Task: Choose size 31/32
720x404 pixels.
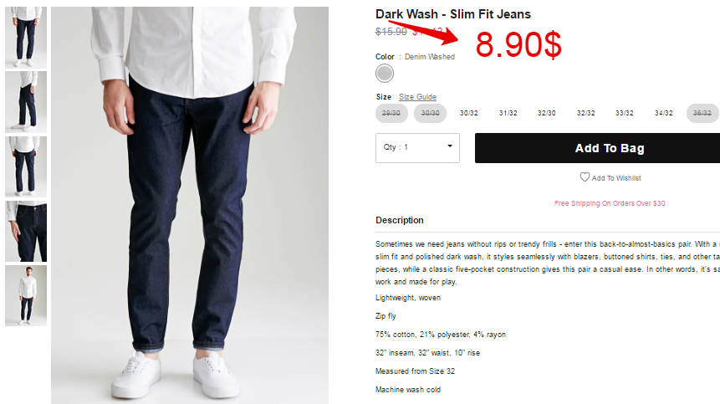Action: tap(508, 113)
